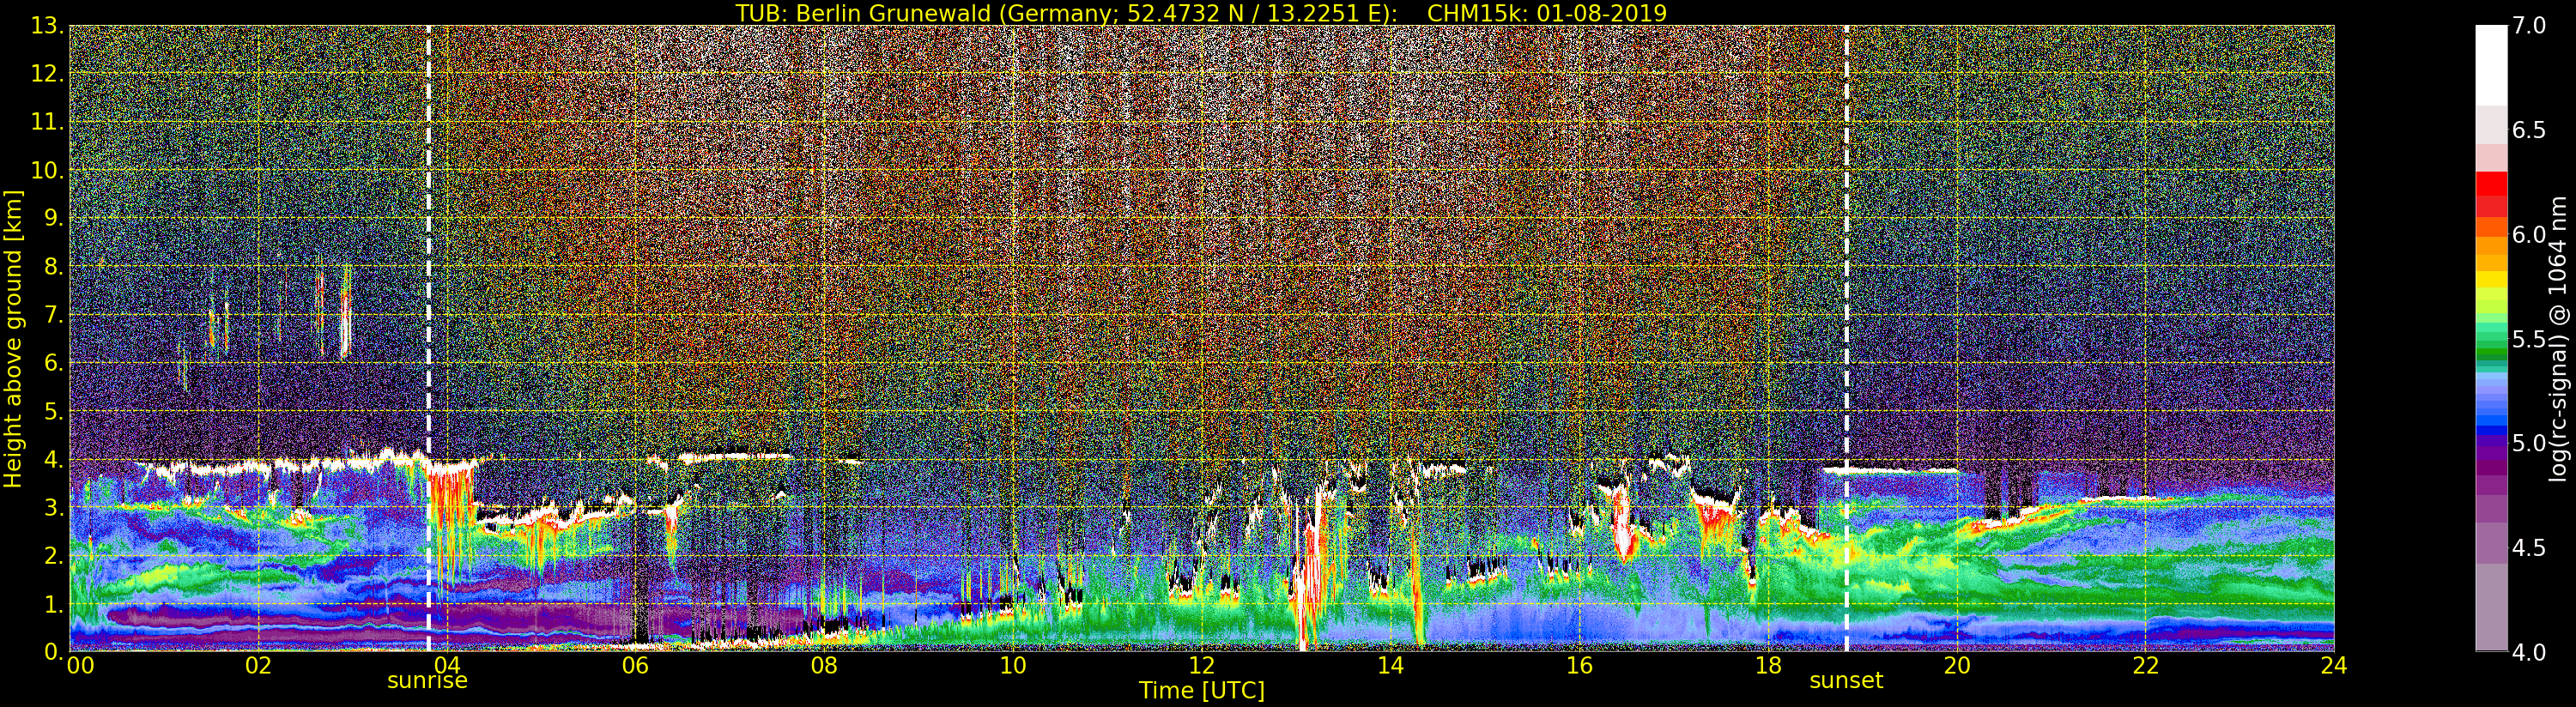Click the '1.' tick on the height axis
This screenshot has width=2576, height=707.
54,604
